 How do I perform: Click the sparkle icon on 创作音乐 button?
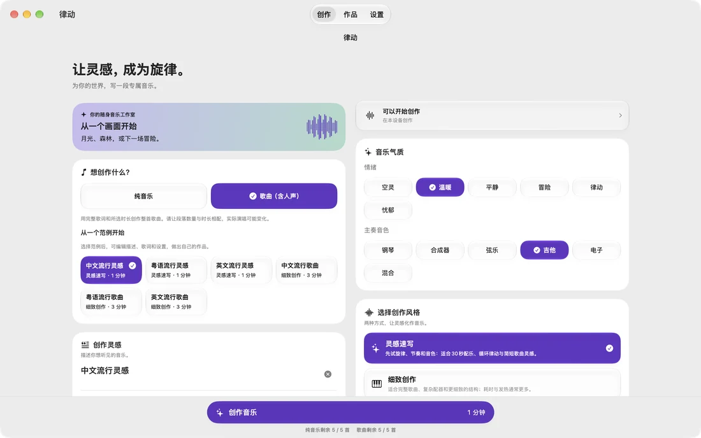219,413
